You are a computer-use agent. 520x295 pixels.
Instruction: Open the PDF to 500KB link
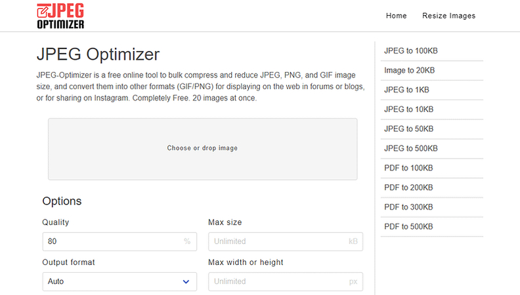pos(408,226)
